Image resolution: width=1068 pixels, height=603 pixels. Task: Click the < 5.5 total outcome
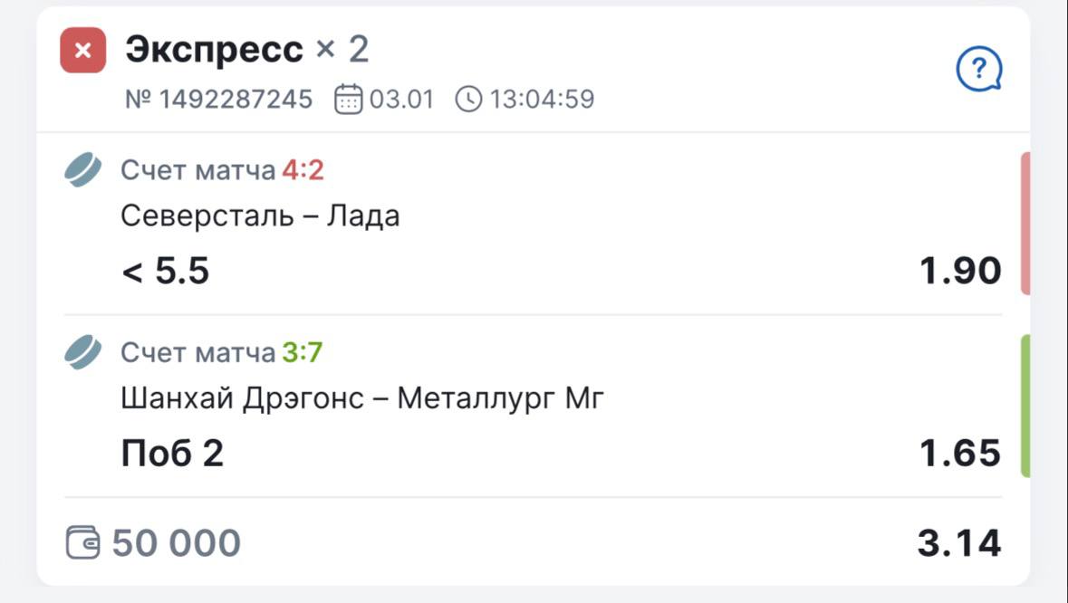pyautogui.click(x=166, y=271)
